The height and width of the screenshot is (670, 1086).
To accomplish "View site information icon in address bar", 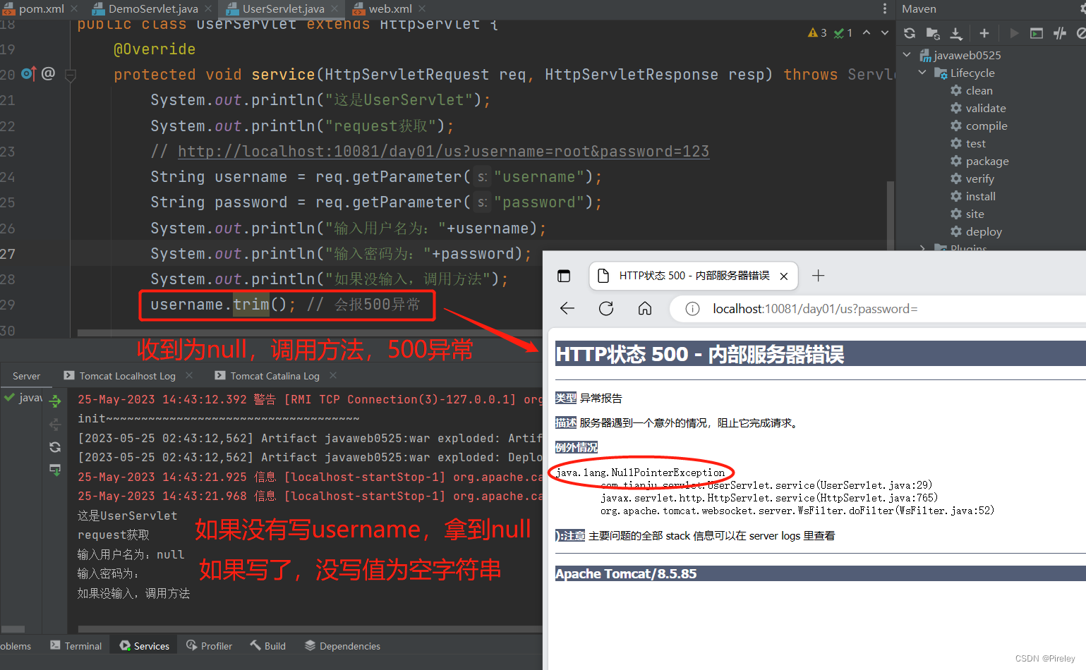I will pyautogui.click(x=693, y=309).
